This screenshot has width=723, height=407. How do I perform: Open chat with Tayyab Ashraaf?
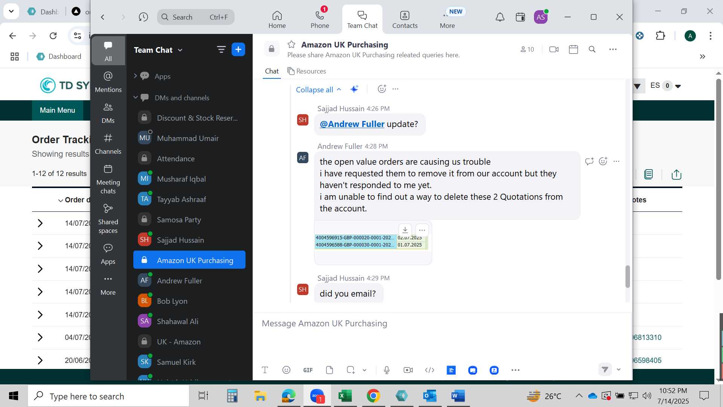(189, 199)
